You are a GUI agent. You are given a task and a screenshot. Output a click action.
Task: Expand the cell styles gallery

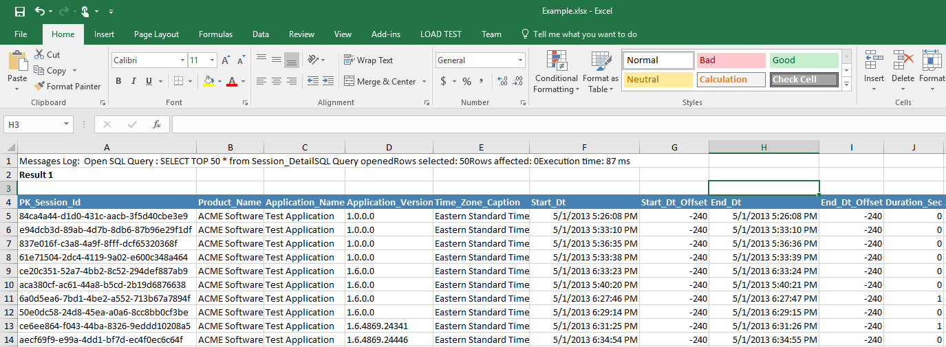coord(848,85)
